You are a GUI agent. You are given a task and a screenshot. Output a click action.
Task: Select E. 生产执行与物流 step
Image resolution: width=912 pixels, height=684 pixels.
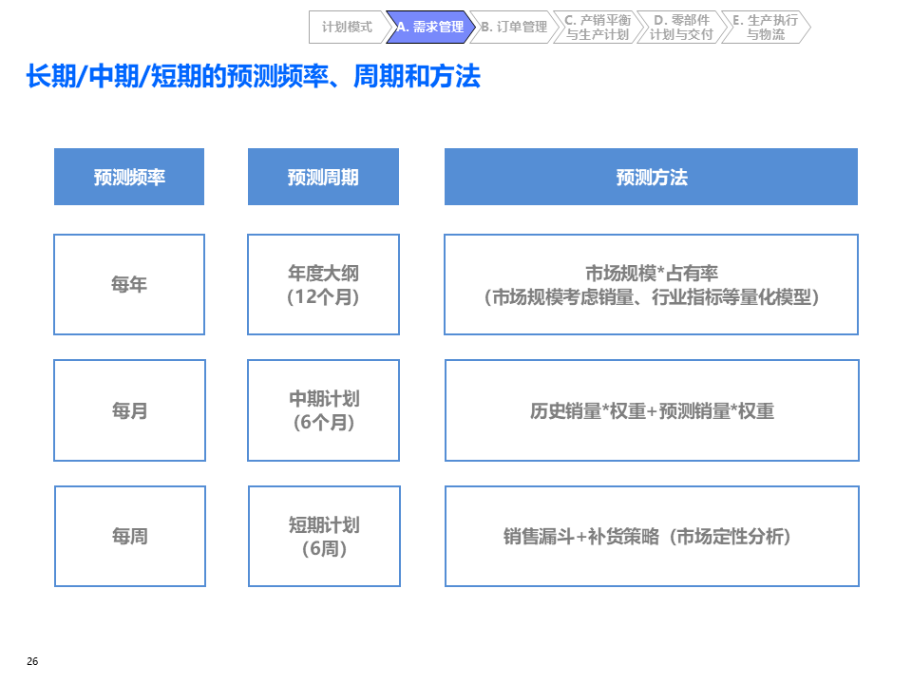[x=766, y=27]
